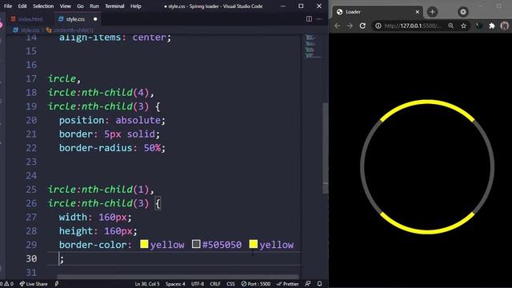Open the feedback icon in status bar
Image resolution: width=512 pixels, height=288 pixels.
tap(308, 284)
